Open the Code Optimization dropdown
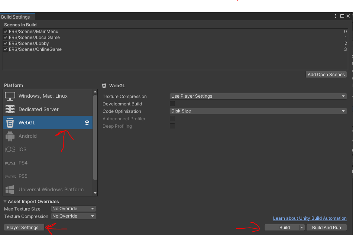 click(x=258, y=111)
